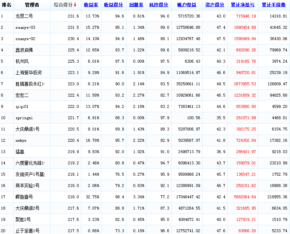Screen dimensions: 290x234
Task: Click the red sort arrow beside 综合得分
Action: pos(75,5)
